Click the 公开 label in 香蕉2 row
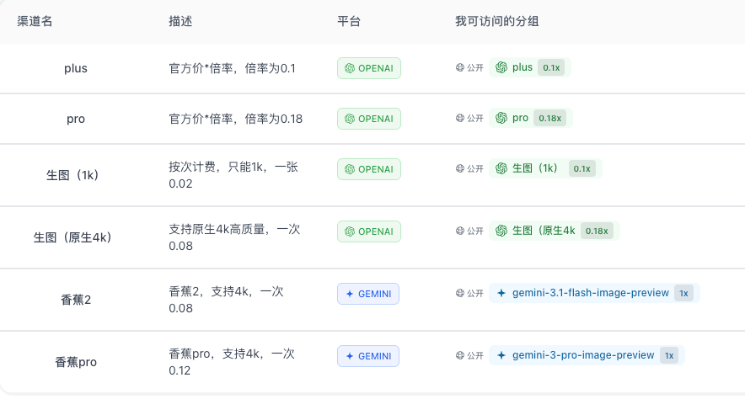Viewport: 745px width, 399px height. coord(475,294)
